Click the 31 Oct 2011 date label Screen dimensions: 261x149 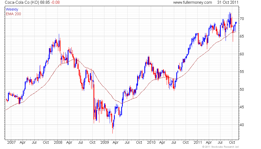pyautogui.click(x=228, y=2)
